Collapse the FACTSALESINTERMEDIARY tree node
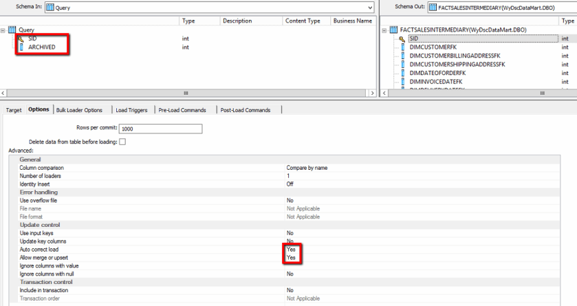The height and width of the screenshot is (306, 577). click(384, 30)
